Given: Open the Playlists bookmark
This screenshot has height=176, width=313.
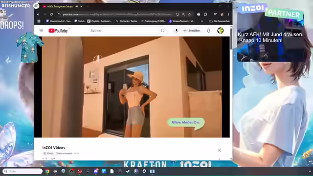Looking at the screenshot, I should (100, 21).
